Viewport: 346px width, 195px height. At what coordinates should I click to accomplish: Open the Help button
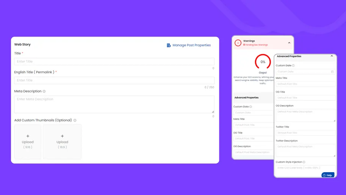point(328,175)
